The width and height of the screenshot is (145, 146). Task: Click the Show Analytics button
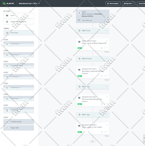coord(113,3)
